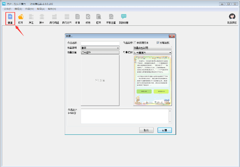Apply 居中 center alignment from toolbar
240x167 pixels.
[x=42, y=17]
